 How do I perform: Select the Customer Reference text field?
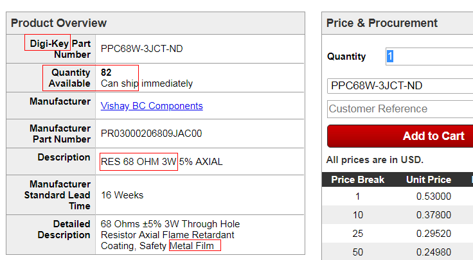pyautogui.click(x=400, y=108)
